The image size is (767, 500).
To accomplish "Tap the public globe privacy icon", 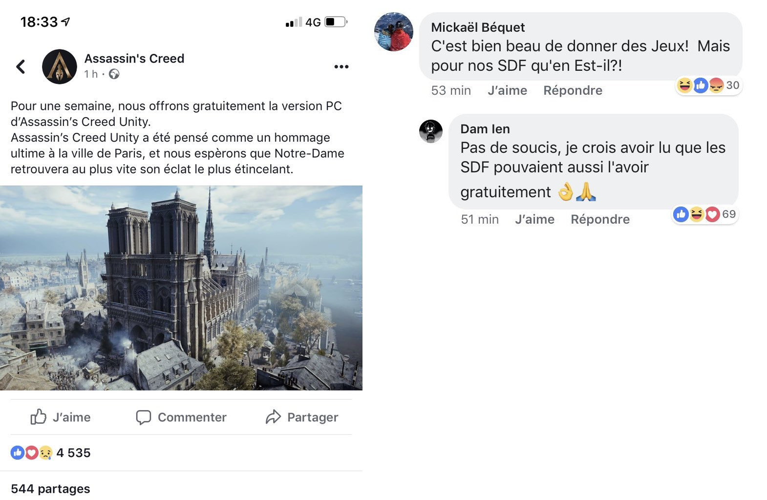I will point(114,74).
